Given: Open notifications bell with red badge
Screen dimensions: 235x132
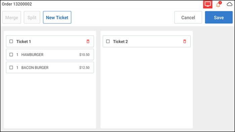Looking at the screenshot, I should click(219, 4).
